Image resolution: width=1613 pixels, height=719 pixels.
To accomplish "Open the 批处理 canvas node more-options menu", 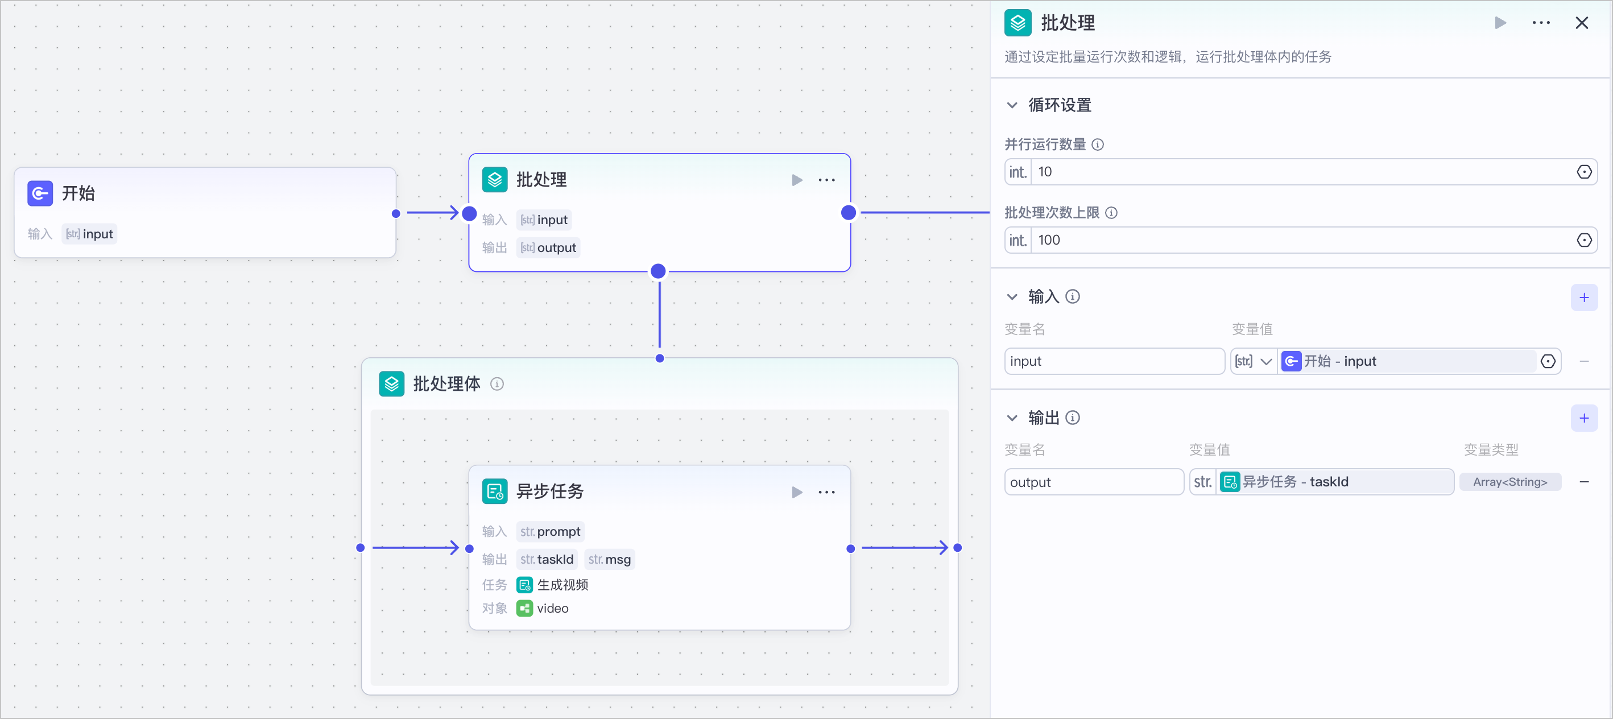I will pos(826,180).
